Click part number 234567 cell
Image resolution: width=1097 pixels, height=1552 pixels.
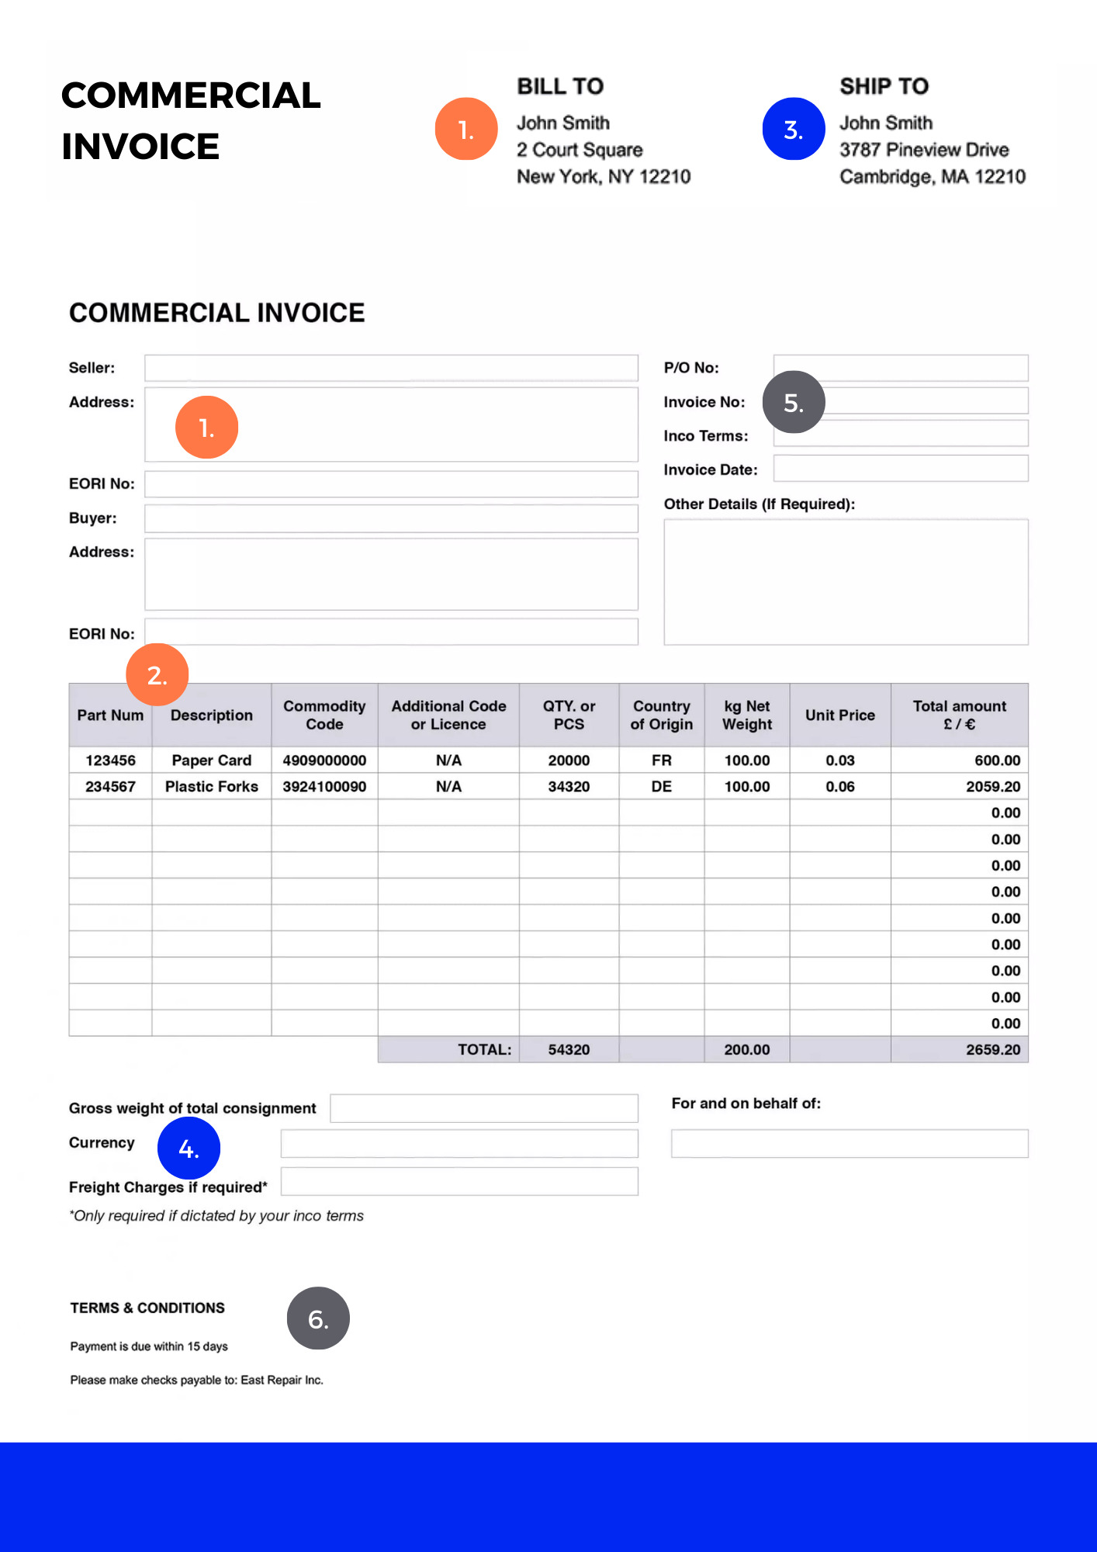point(110,787)
